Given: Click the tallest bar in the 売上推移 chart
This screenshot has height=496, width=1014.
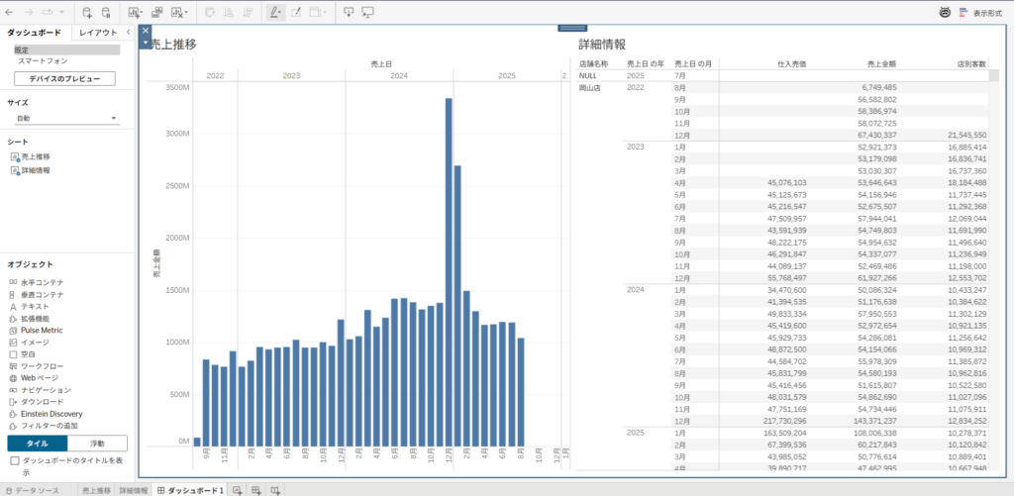Looking at the screenshot, I should pyautogui.click(x=449, y=272).
